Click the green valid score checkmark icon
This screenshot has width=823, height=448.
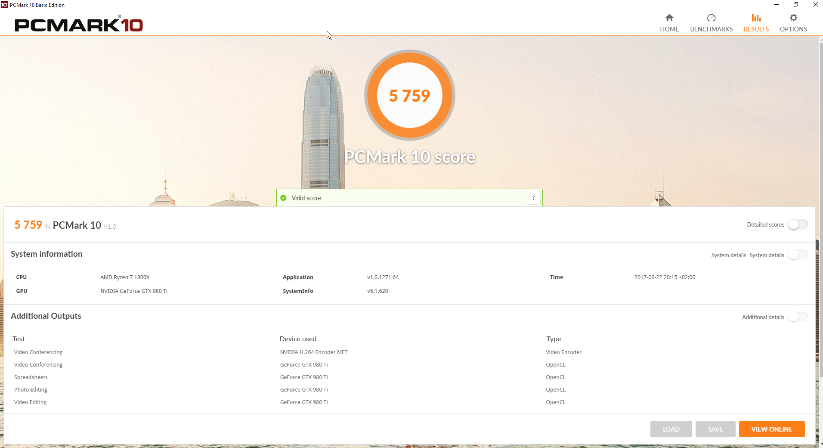(x=283, y=198)
